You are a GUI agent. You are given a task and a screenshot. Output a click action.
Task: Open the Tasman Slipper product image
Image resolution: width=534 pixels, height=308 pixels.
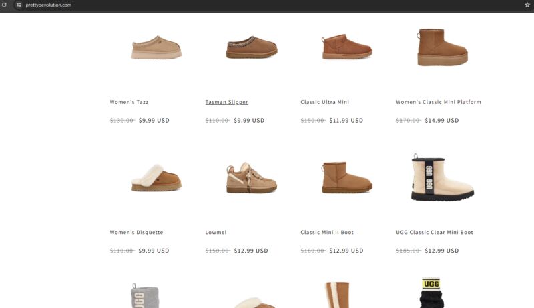[252, 47]
